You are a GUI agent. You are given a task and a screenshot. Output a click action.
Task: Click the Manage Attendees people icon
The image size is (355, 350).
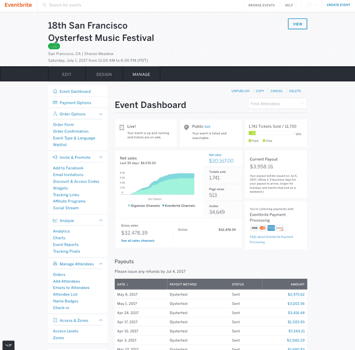coord(55,264)
